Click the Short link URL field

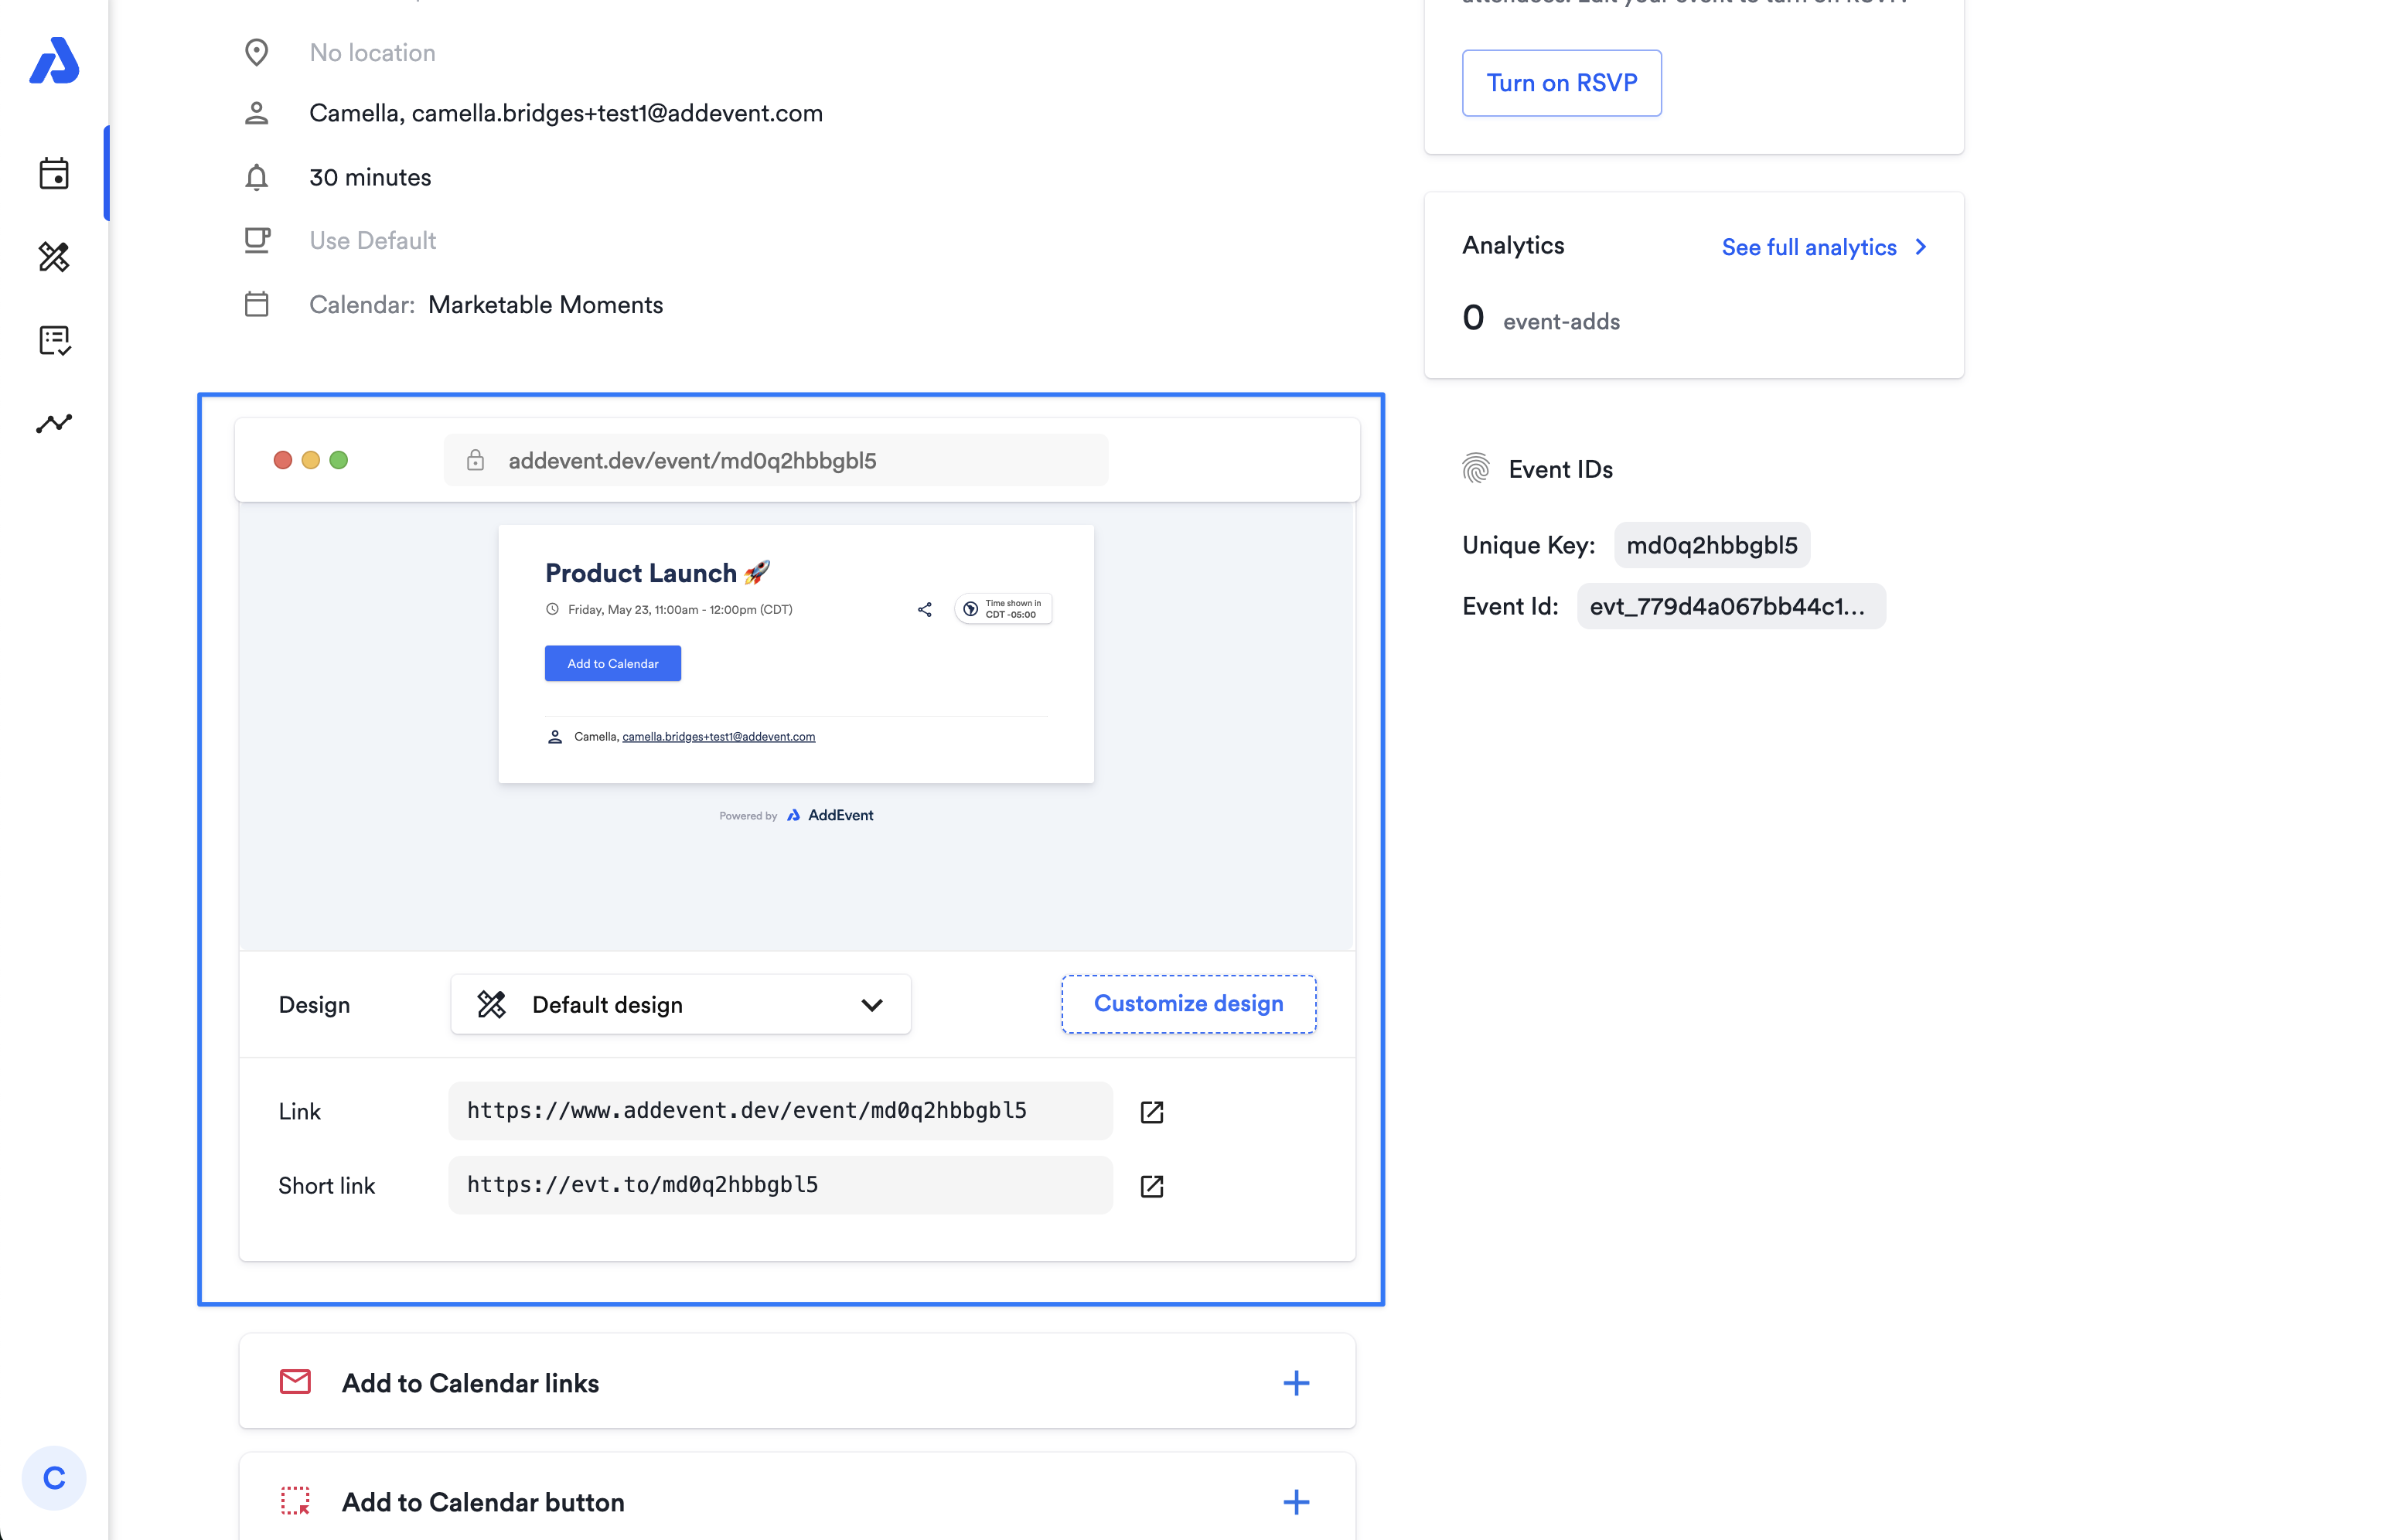(780, 1185)
